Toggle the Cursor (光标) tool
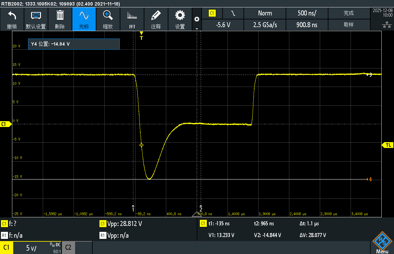The height and width of the screenshot is (254, 394). click(84, 19)
